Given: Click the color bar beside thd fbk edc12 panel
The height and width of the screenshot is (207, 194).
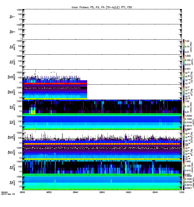Looking at the screenshot, I should coord(184,107).
